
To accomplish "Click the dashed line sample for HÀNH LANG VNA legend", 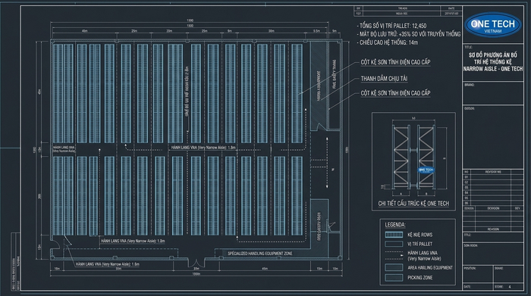I will pos(394,255).
